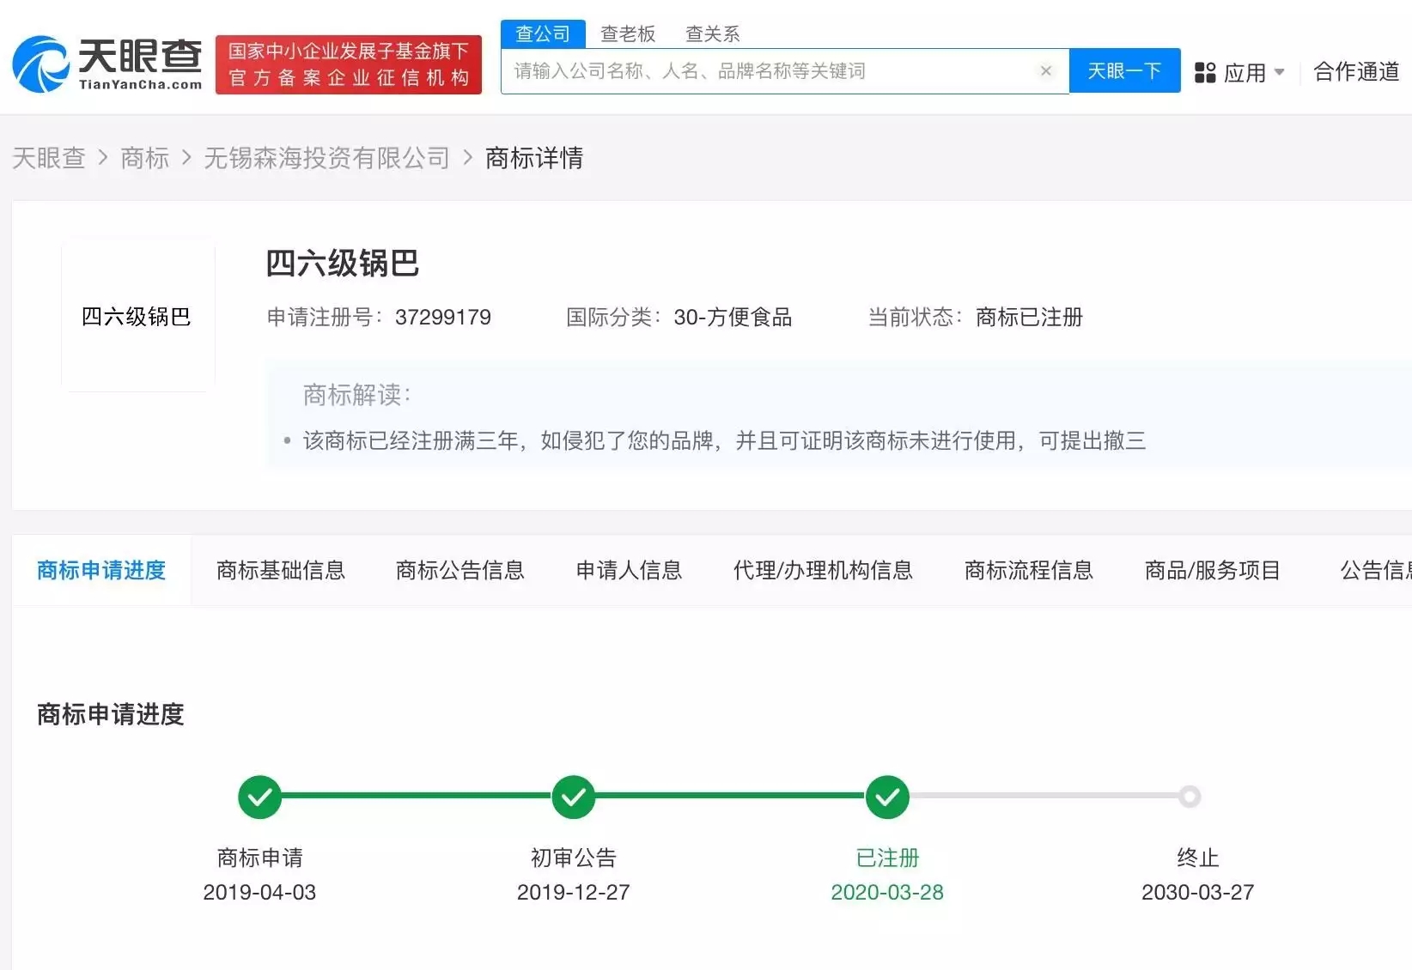
Task: Open the 应用 app grid icon
Action: (x=1206, y=72)
